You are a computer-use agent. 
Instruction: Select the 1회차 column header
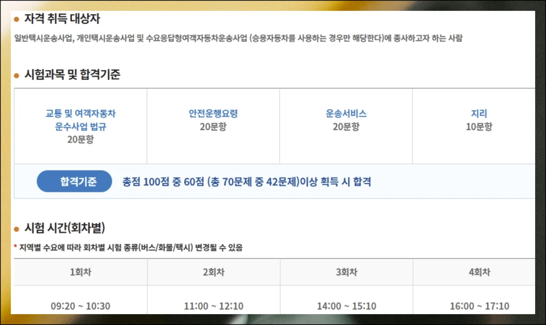pyautogui.click(x=81, y=272)
